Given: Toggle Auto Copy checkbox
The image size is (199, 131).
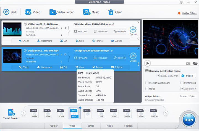Looking at the screenshot, I should [x=182, y=89].
